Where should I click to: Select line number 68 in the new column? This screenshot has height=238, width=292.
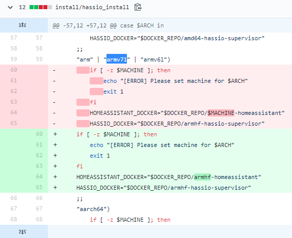point(39,219)
